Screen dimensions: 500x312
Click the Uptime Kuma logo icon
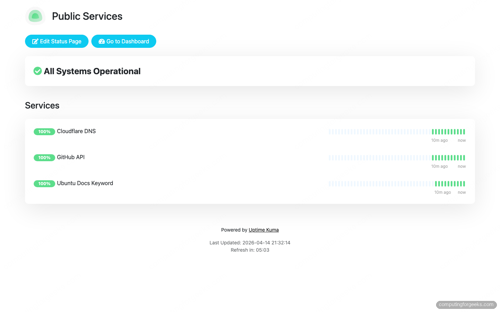click(x=35, y=16)
